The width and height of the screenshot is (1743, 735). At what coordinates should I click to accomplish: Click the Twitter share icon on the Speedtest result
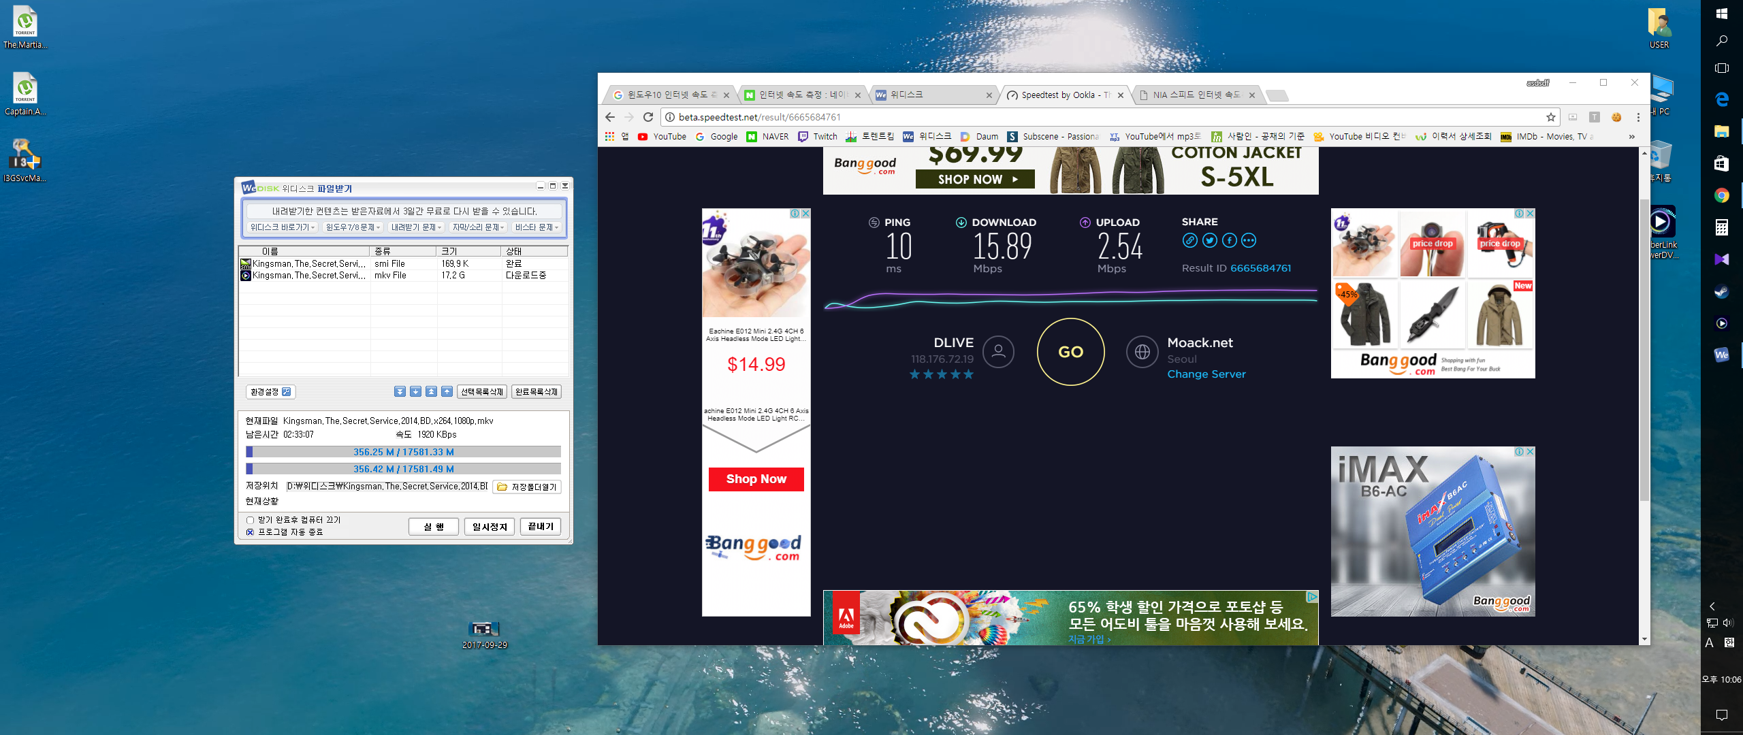(1209, 240)
